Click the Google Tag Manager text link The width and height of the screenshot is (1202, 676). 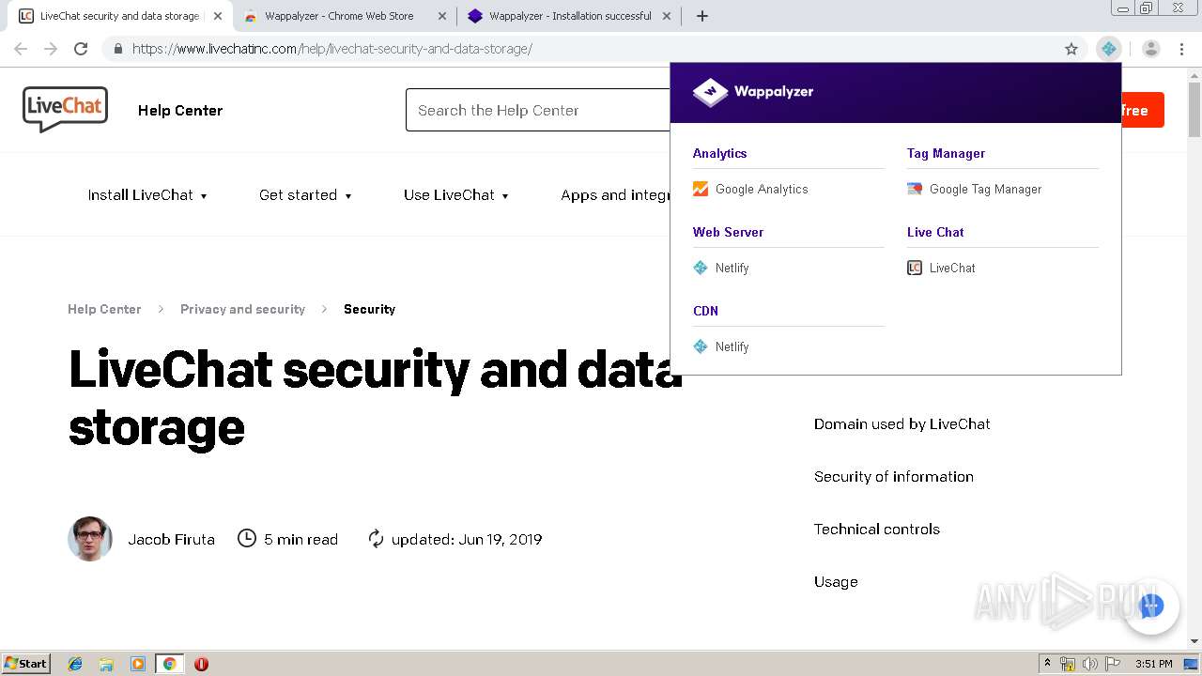click(x=985, y=189)
